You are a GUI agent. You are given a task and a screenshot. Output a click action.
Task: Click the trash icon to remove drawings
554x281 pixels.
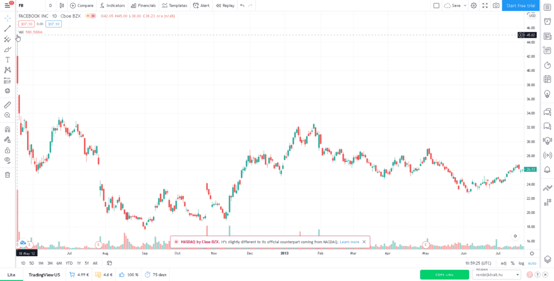tap(8, 175)
